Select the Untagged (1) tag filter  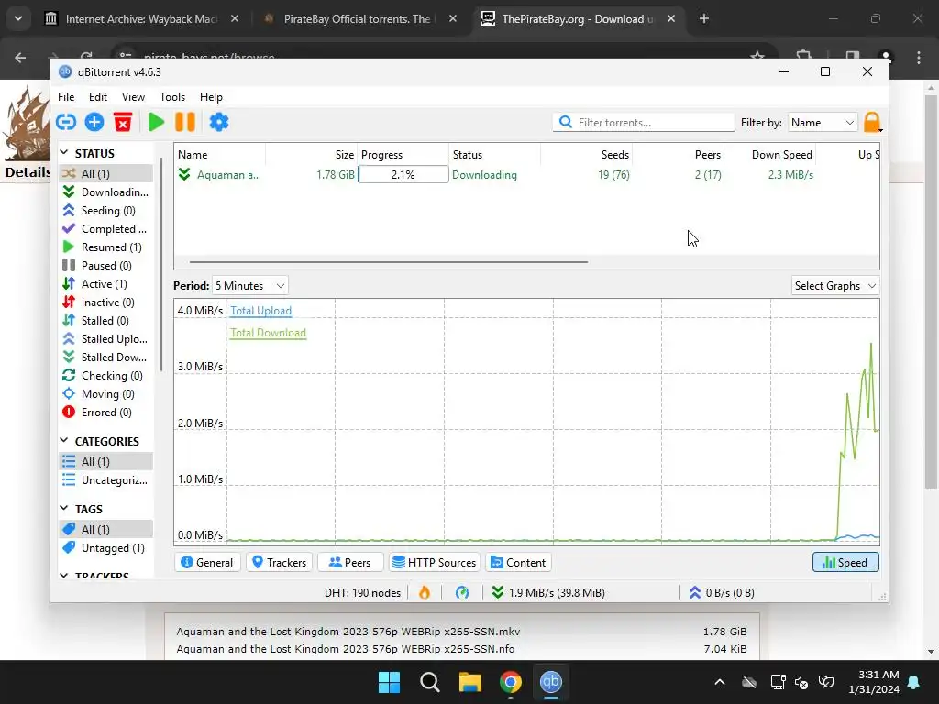pyautogui.click(x=106, y=548)
